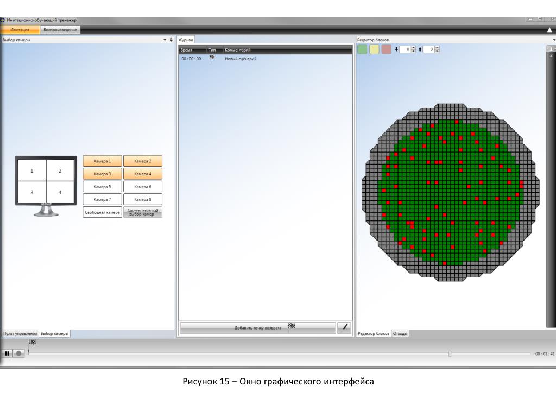Click the down arrow icon in block editor
Viewport: 556px width, 417px height.
396,49
